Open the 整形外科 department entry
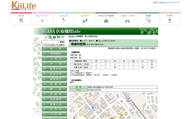 click(52, 69)
